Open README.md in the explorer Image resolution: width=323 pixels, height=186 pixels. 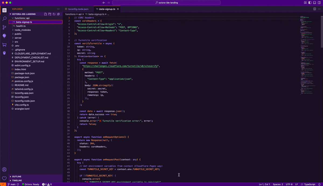(35, 85)
